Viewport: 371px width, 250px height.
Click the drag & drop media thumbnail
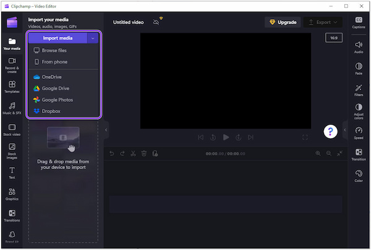pos(63,138)
